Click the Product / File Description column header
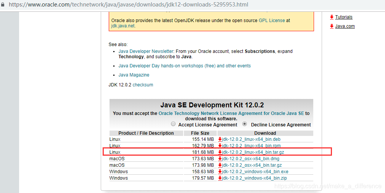Image resolution: width=385 pixels, height=193 pixels. tap(146, 133)
